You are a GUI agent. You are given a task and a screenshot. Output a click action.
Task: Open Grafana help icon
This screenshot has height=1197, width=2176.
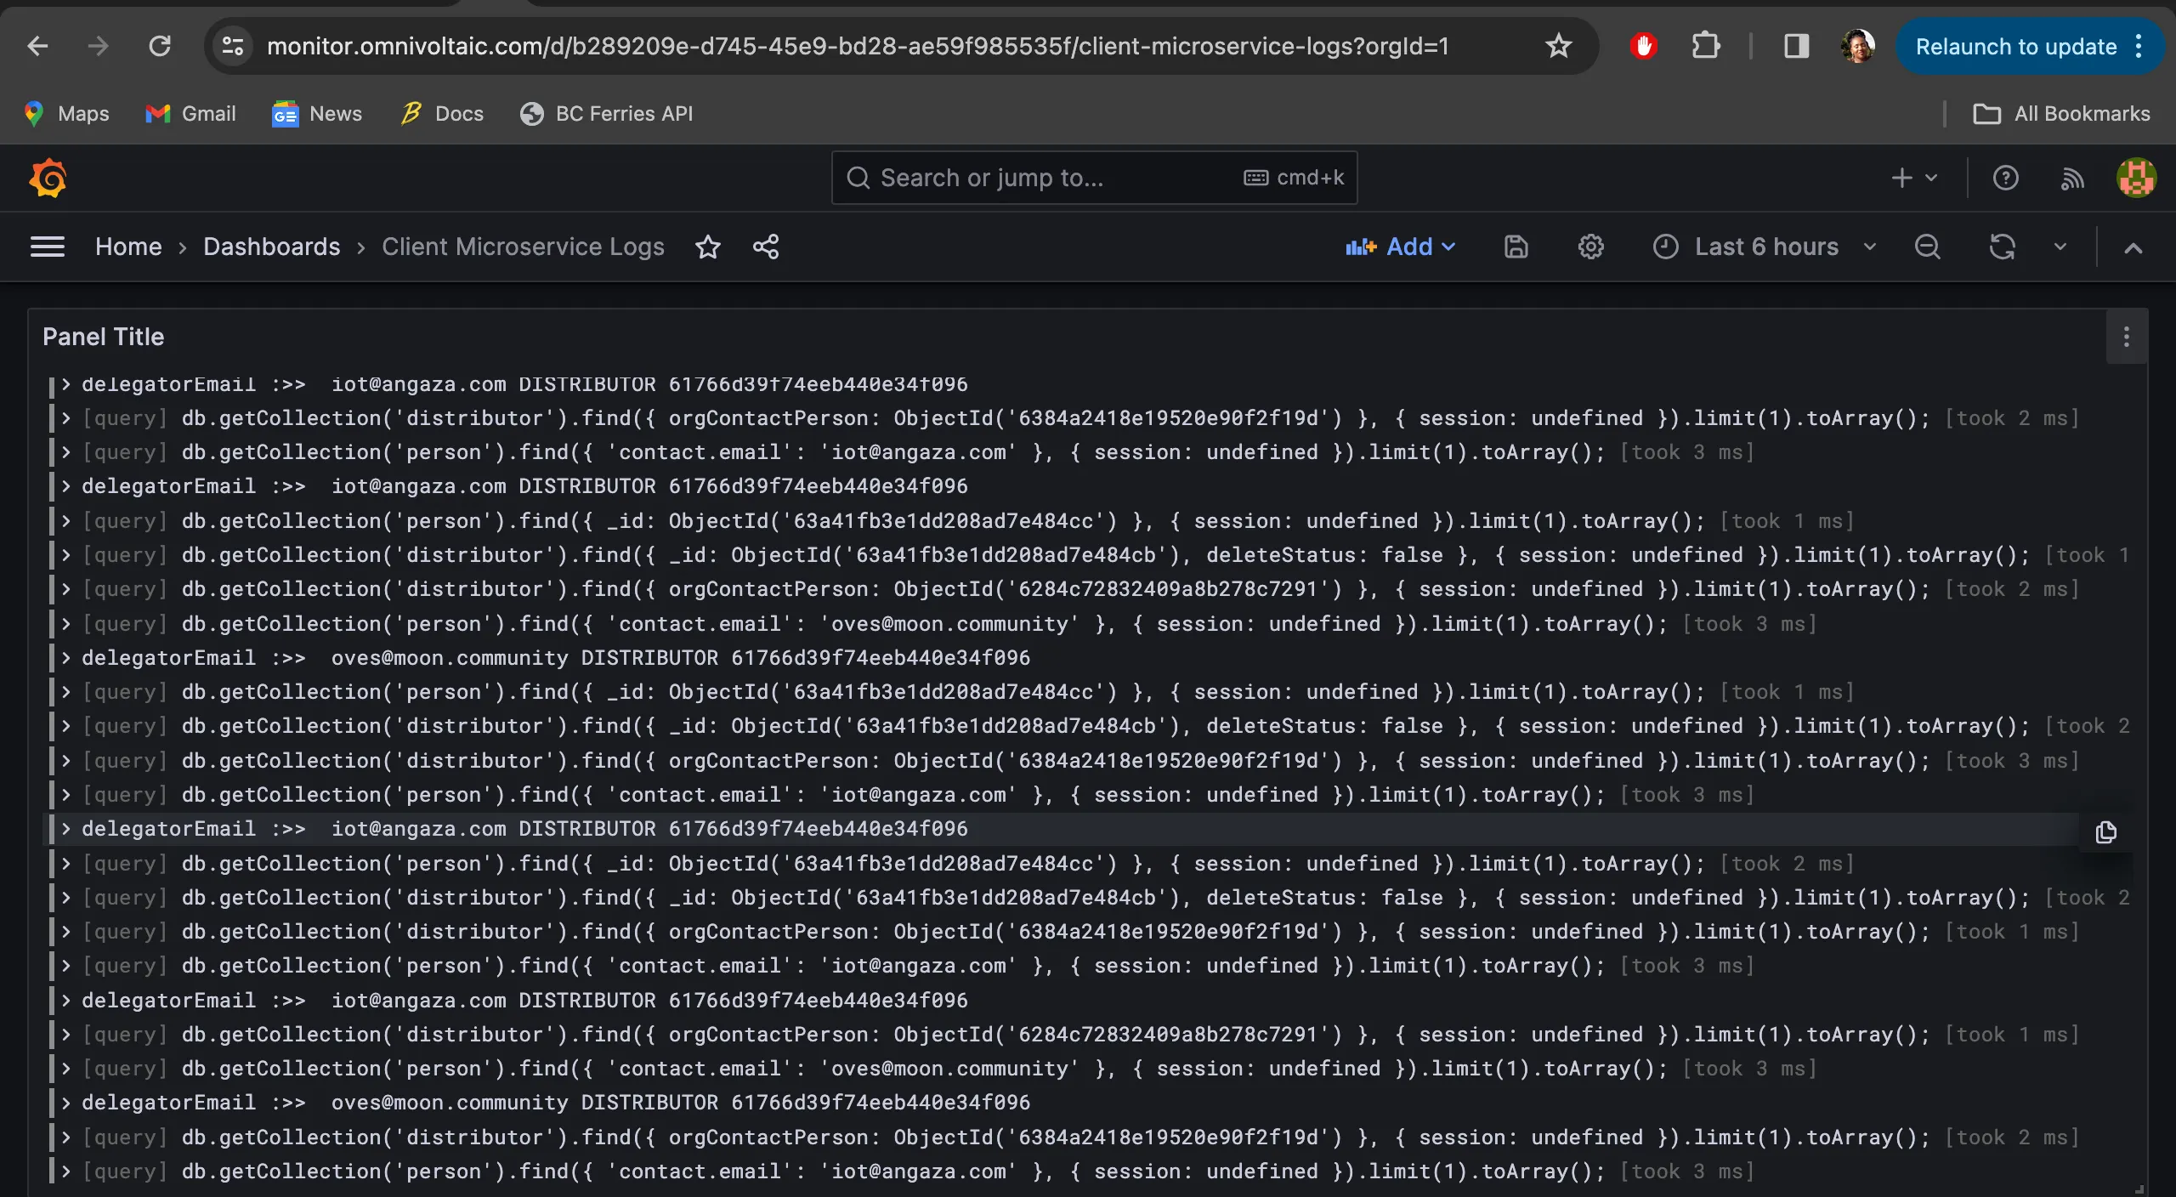[2006, 178]
